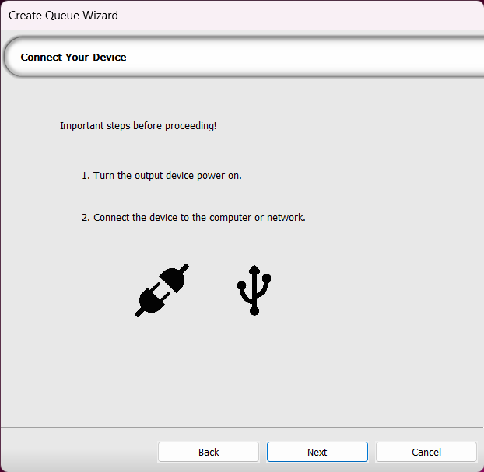Click the Next button
Viewport: 484px width, 472px height.
coord(317,452)
